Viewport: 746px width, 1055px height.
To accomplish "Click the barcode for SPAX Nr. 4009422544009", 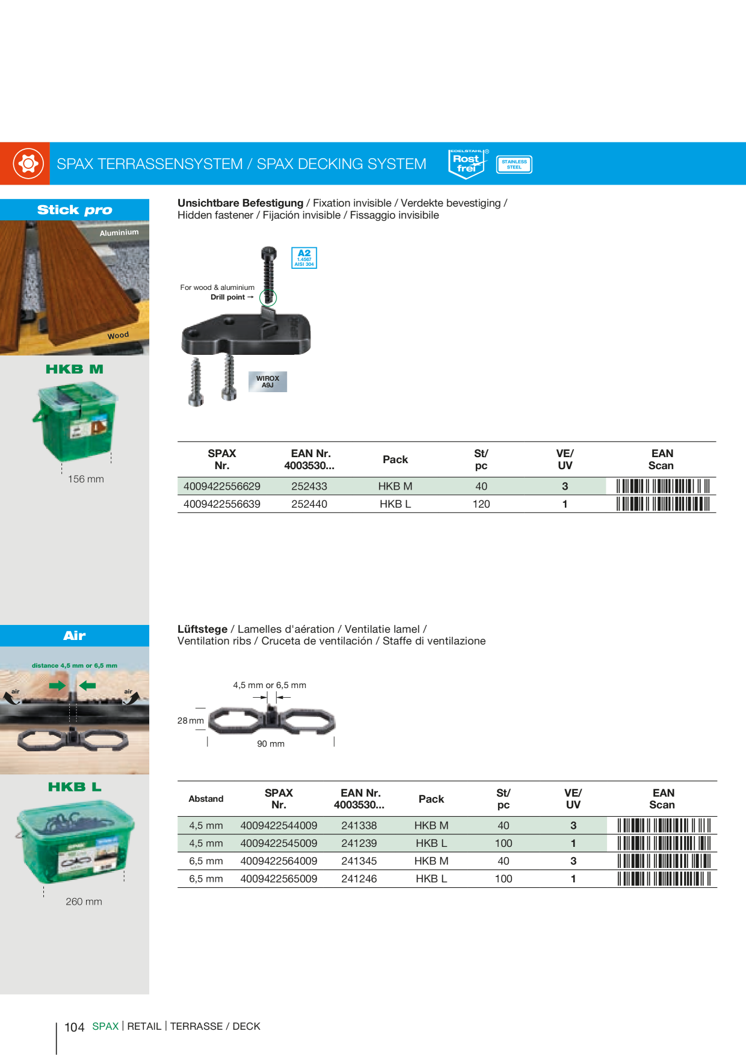I will (x=664, y=825).
